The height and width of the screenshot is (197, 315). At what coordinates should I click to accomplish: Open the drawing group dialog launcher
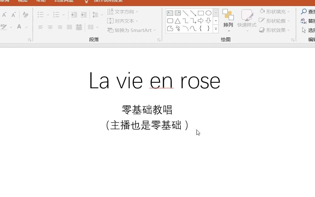tap(293, 40)
